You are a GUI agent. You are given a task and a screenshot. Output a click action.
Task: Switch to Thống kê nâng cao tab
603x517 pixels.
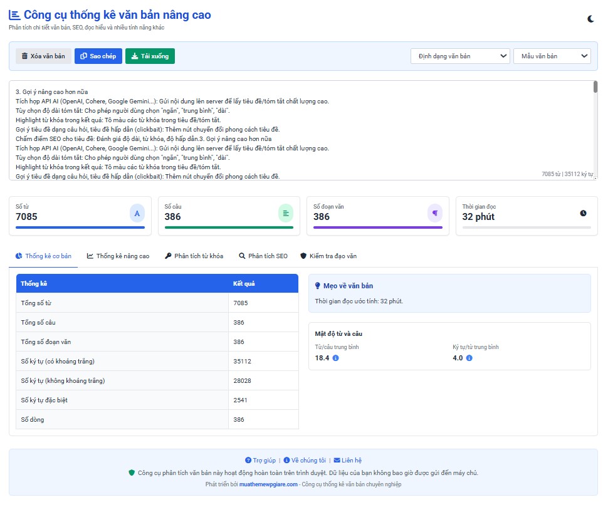(x=118, y=256)
